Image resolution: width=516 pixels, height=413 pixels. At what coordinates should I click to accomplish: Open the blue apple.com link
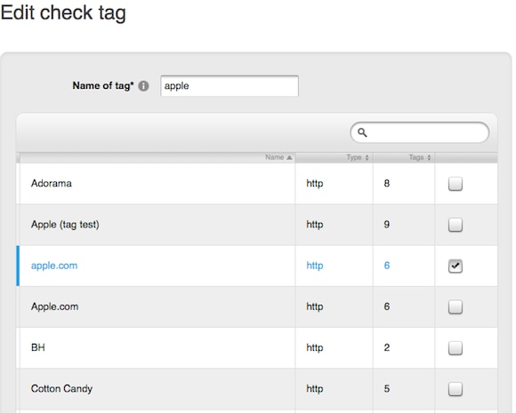coord(54,266)
